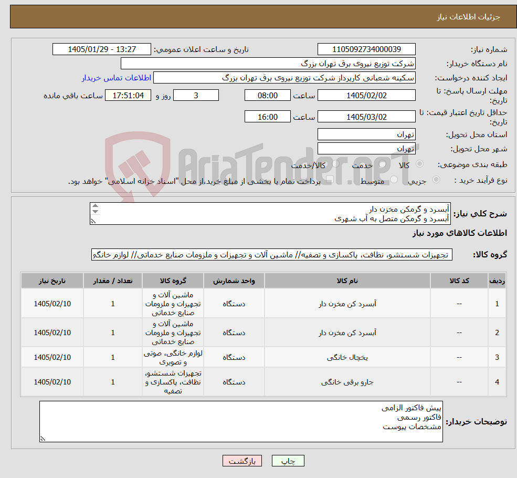Screen dimensions: 517x478
Task: Click column header تعداد / مقدار
Action: click(113, 280)
